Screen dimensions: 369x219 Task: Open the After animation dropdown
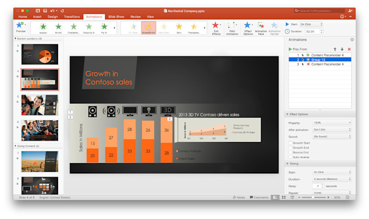[x=331, y=130]
